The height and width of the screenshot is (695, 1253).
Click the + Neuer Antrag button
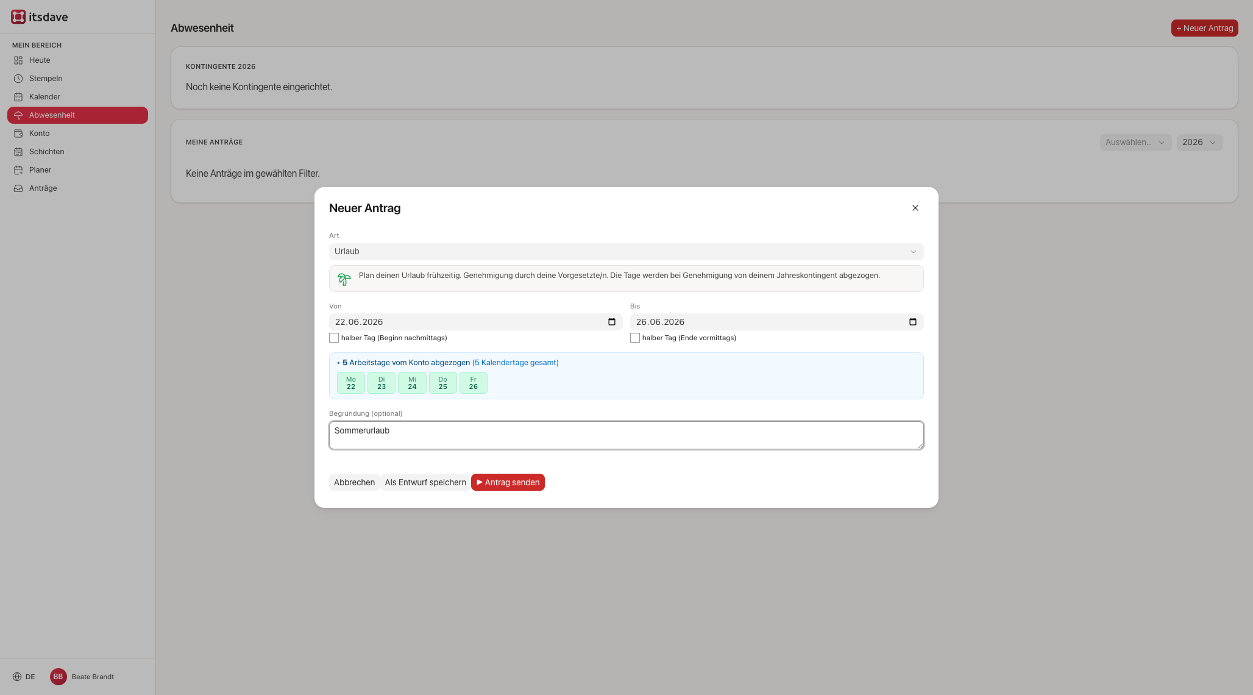[x=1204, y=28]
